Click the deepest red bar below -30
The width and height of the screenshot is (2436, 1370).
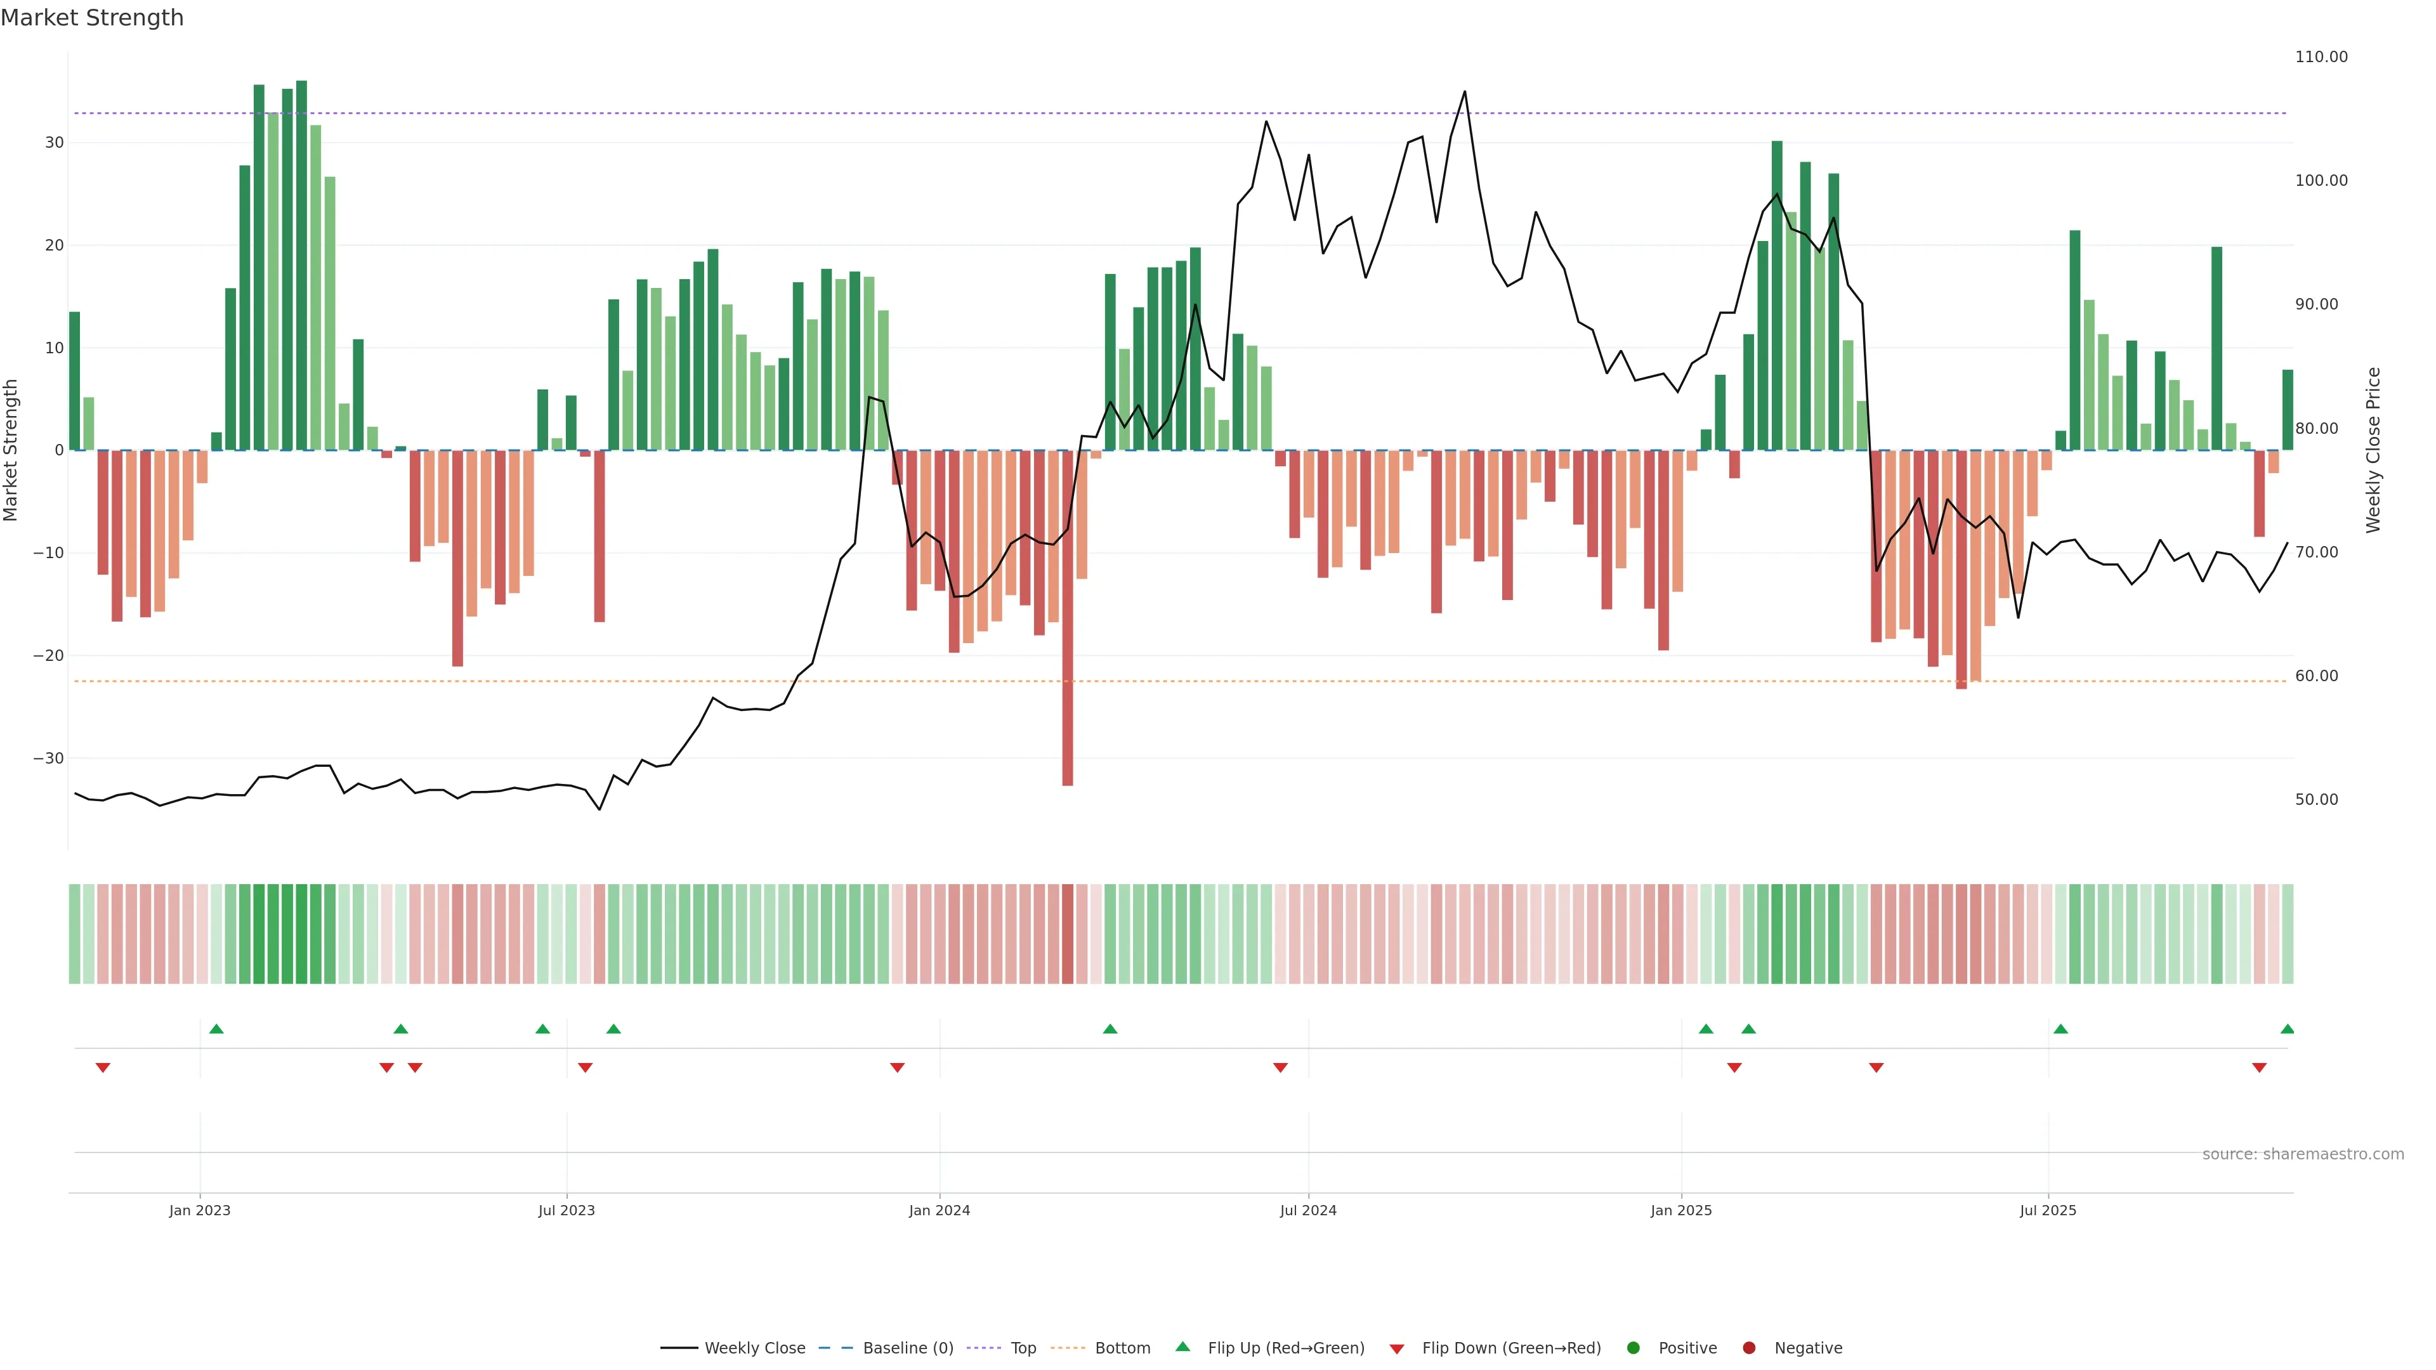1068,662
